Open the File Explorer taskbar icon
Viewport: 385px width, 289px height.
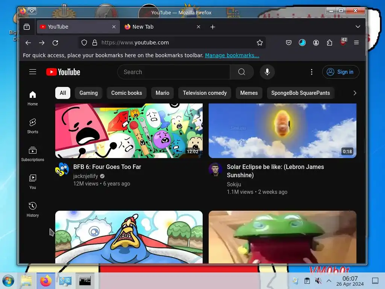pos(26,281)
